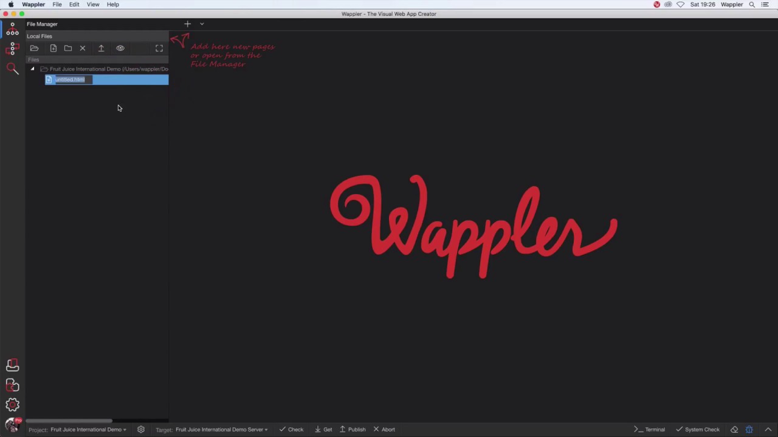This screenshot has height=437, width=778.
Task: Click the untitled.html file name field
Action: click(74, 80)
